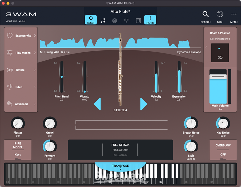
Task: Click the M. Tuning 440 Hz text
Action: coord(55,52)
